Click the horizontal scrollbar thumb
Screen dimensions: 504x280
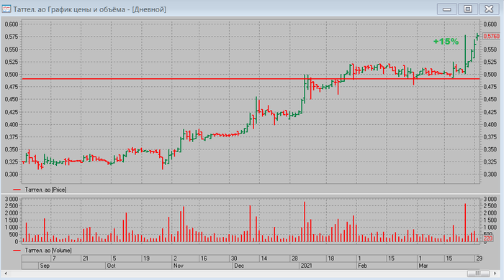click(478, 274)
